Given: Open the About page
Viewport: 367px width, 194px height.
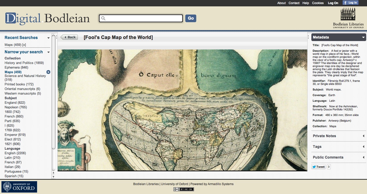Looking at the screenshot, I should tap(282, 3).
